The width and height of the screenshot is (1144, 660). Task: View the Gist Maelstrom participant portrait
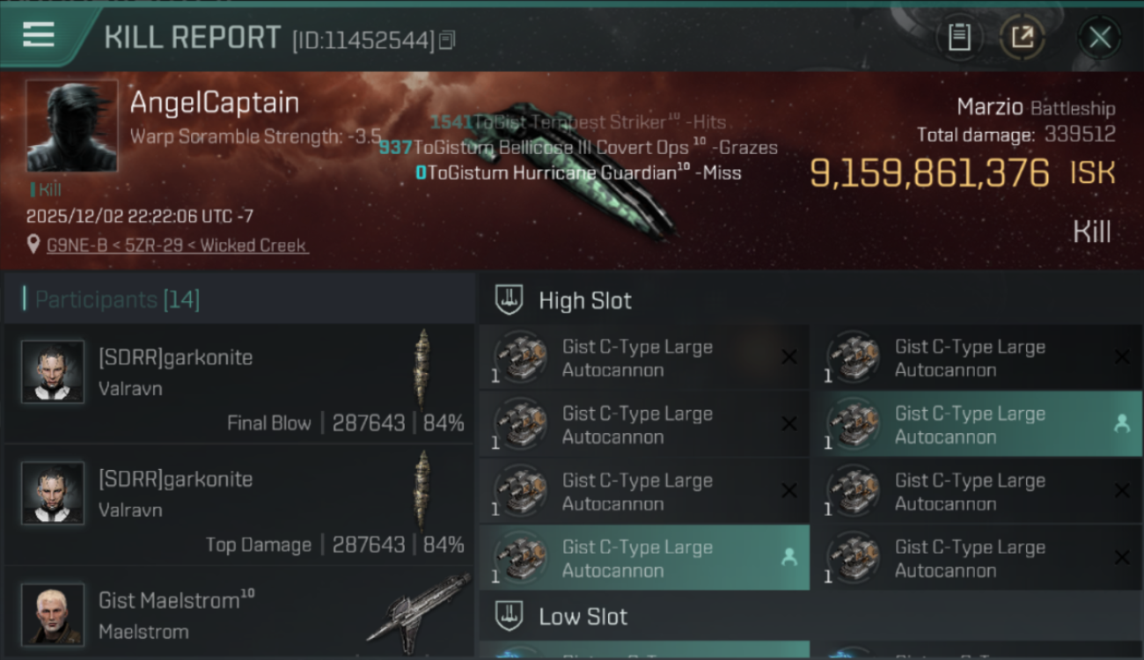pyautogui.click(x=53, y=613)
